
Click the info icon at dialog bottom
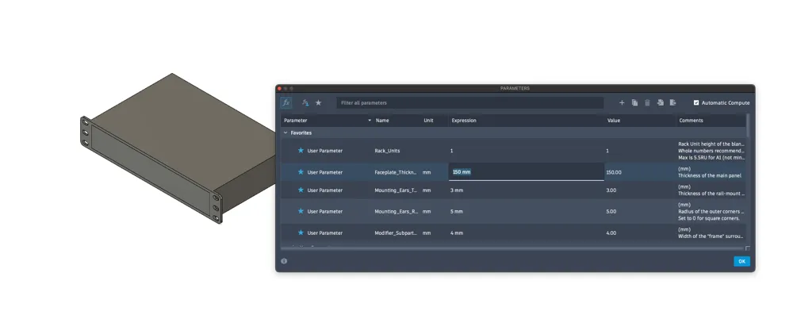tap(284, 261)
